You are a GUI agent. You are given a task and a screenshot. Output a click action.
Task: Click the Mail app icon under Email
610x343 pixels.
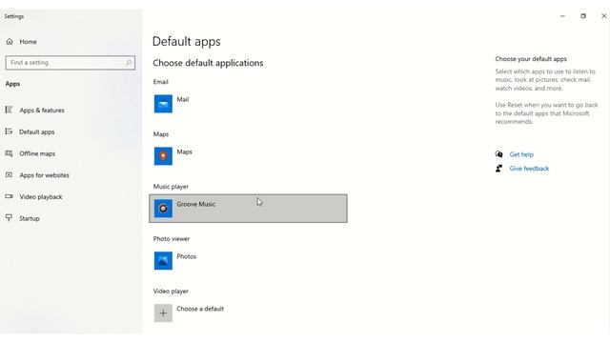(x=163, y=104)
